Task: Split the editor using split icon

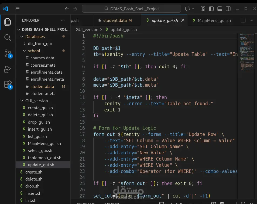Action: tap(242, 20)
